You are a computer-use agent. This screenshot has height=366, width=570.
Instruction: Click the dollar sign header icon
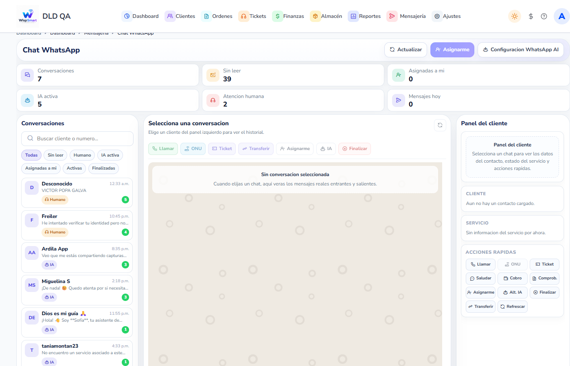coord(531,16)
